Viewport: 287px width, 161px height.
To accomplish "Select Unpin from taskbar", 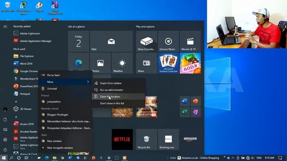I will (x=118, y=83).
